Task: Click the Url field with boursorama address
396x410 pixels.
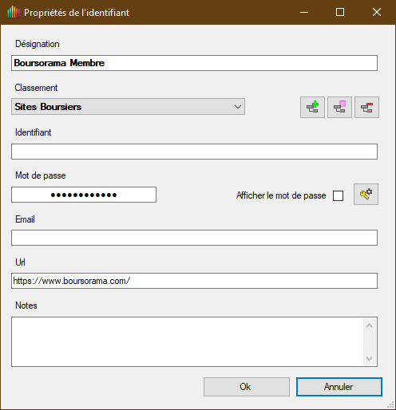Action: point(194,281)
